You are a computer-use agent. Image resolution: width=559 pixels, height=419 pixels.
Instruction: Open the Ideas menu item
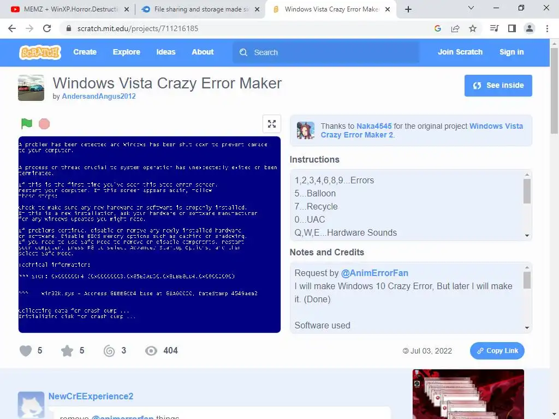[166, 52]
